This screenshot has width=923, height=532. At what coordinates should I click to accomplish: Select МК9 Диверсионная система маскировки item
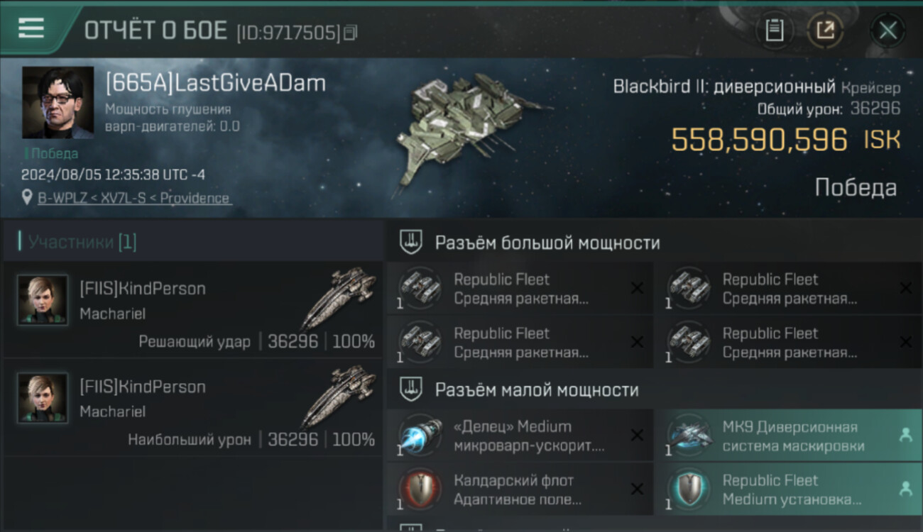[x=787, y=436]
